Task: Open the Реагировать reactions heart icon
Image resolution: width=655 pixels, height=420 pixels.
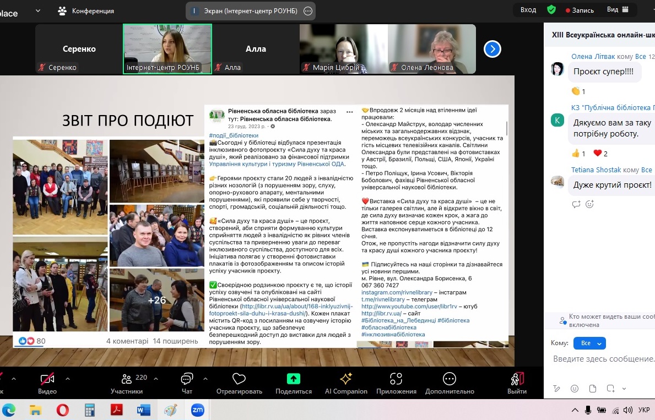Action: (x=239, y=379)
